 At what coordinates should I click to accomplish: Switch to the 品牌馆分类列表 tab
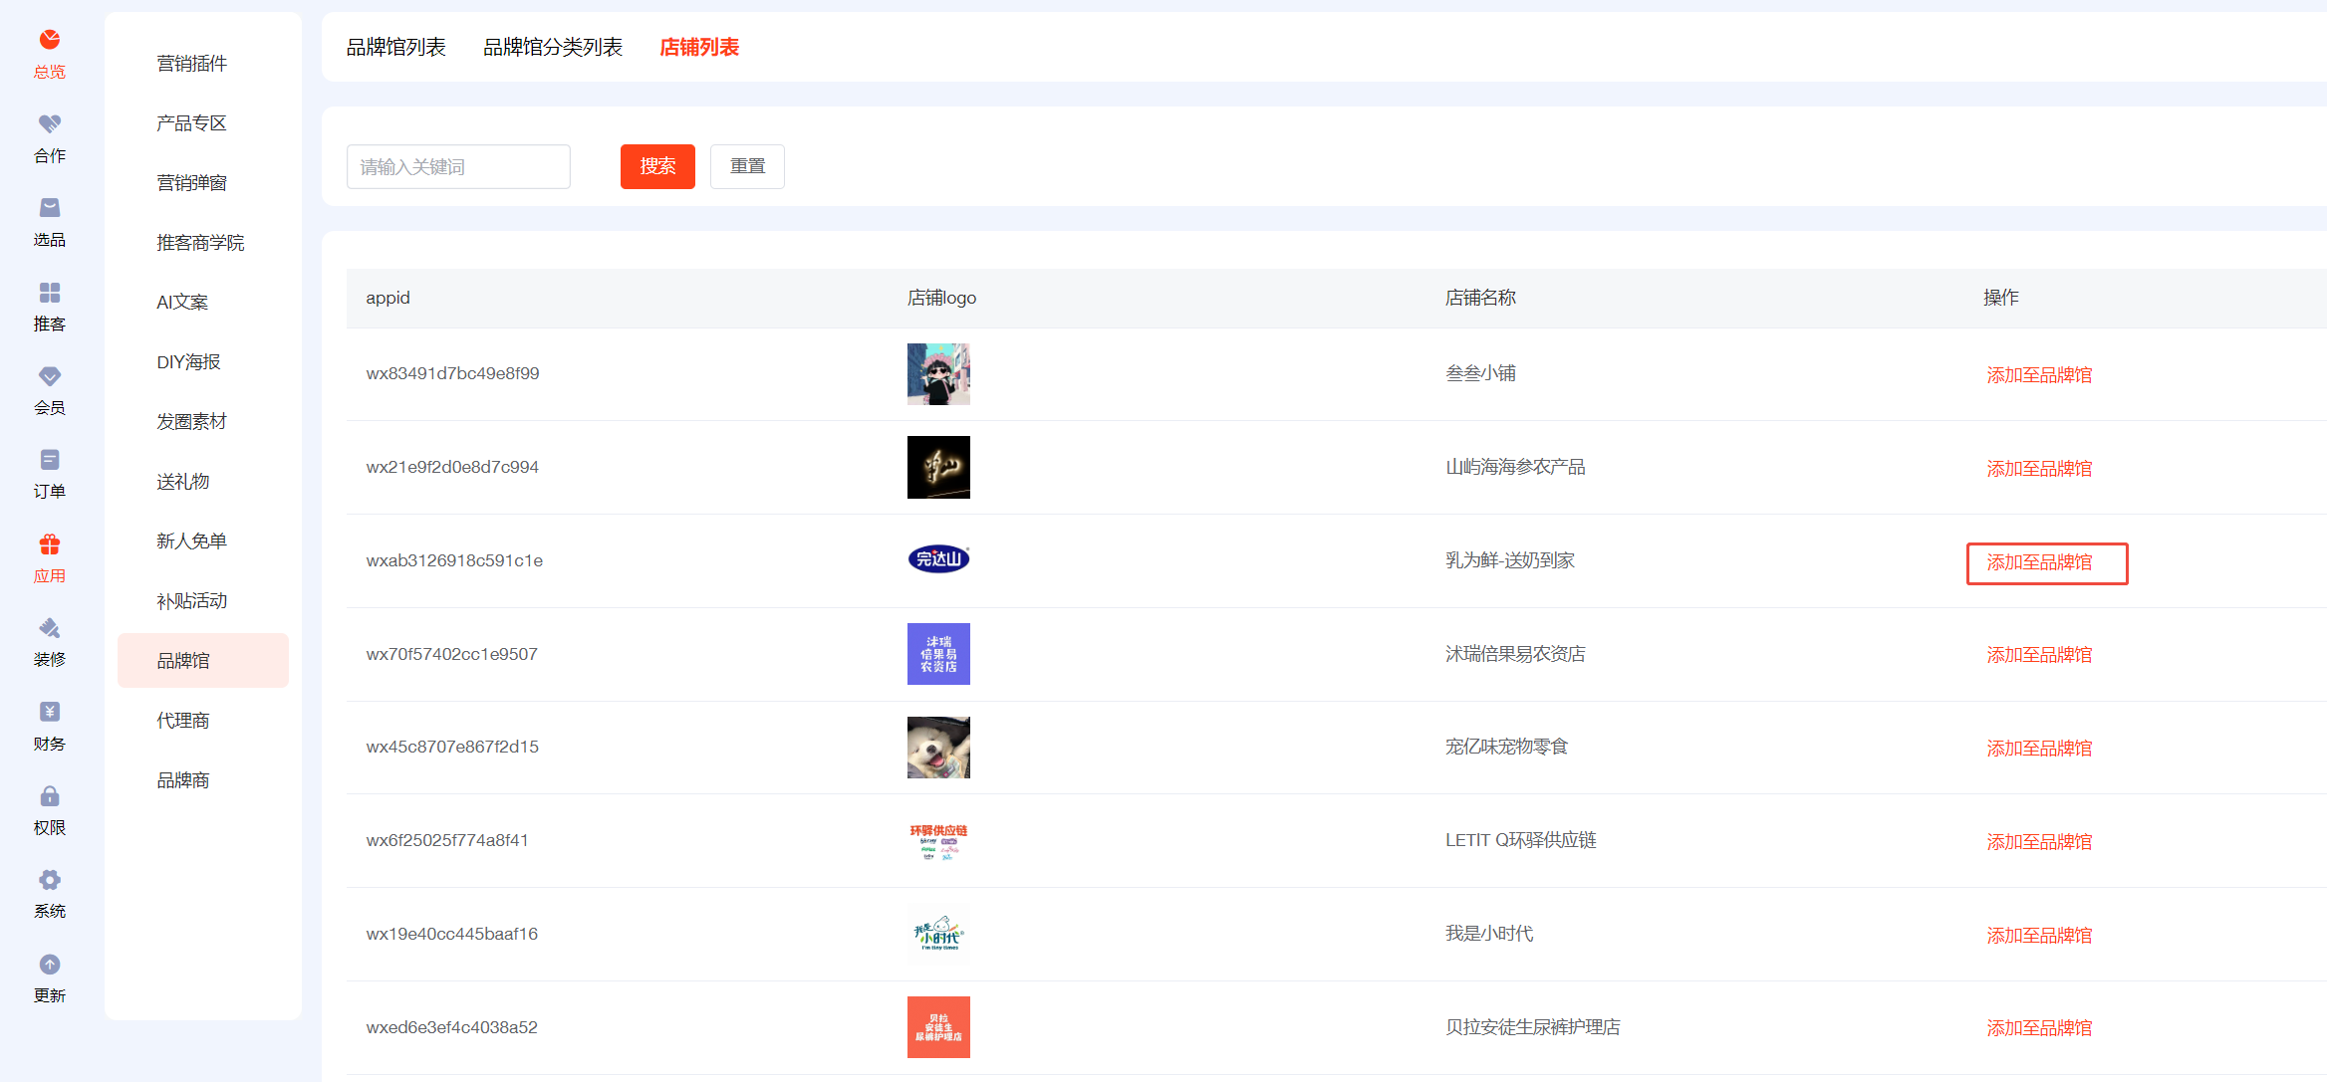point(552,47)
